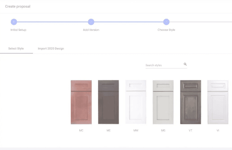This screenshot has width=232, height=150.
Task: Click the ME style label
Action: click(x=108, y=130)
